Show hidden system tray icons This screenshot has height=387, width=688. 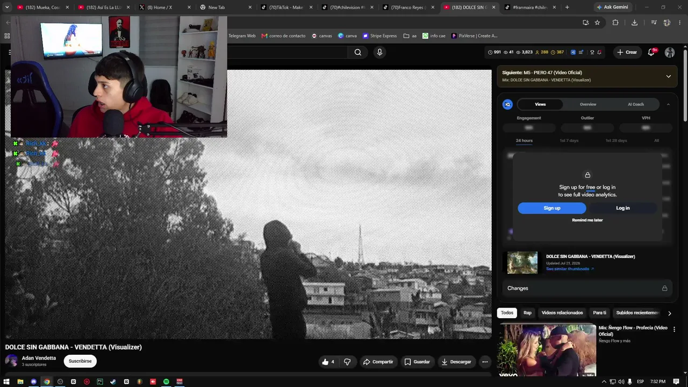pyautogui.click(x=604, y=382)
